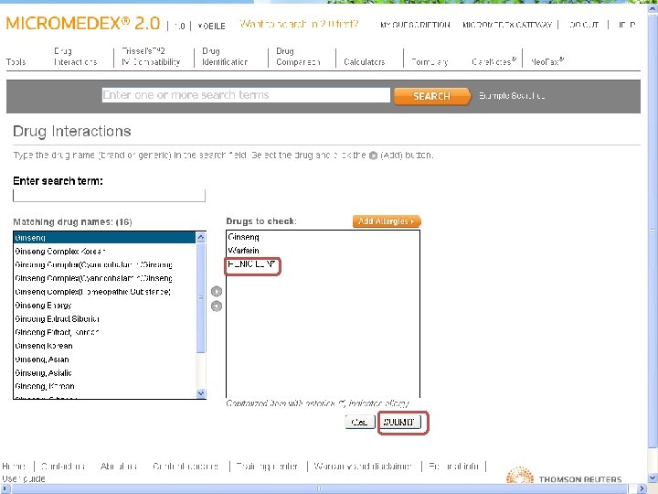Select Ginseng Energy entry
This screenshot has height=494, width=658.
[104, 306]
